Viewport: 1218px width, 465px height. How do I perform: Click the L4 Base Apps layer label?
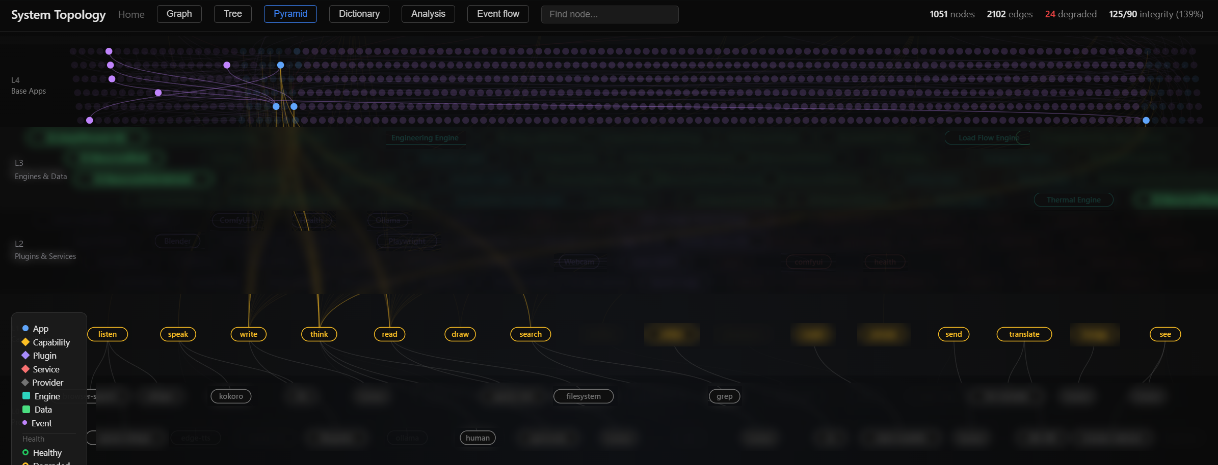pos(29,85)
